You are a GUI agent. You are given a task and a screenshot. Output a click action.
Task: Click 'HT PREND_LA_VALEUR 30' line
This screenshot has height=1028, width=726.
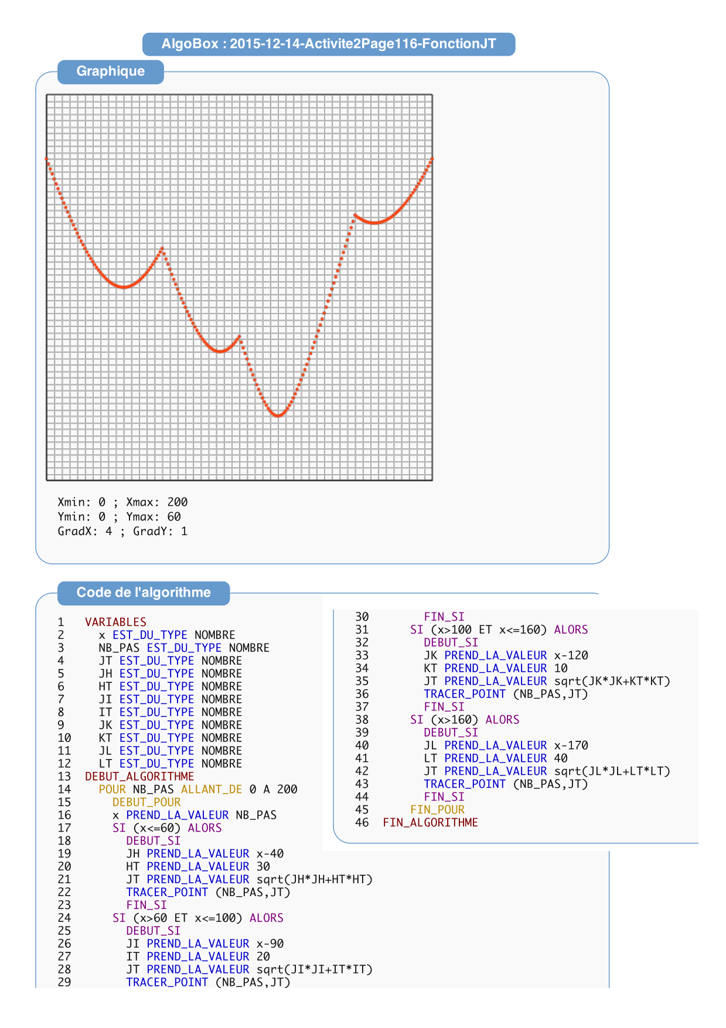pyautogui.click(x=198, y=867)
